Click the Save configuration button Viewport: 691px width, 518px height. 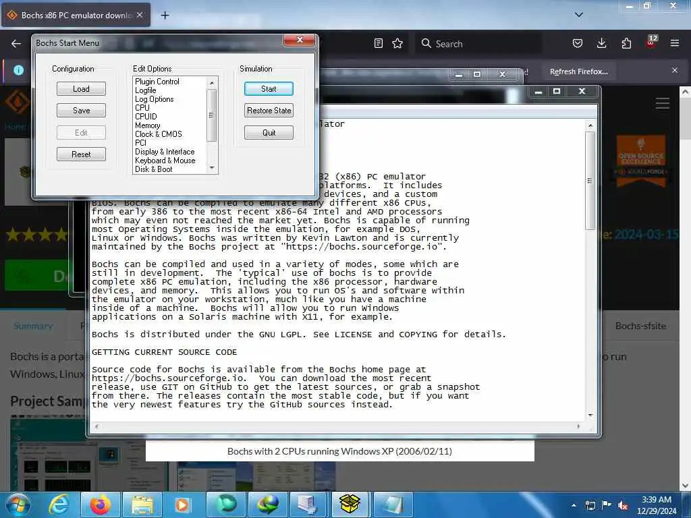point(81,110)
